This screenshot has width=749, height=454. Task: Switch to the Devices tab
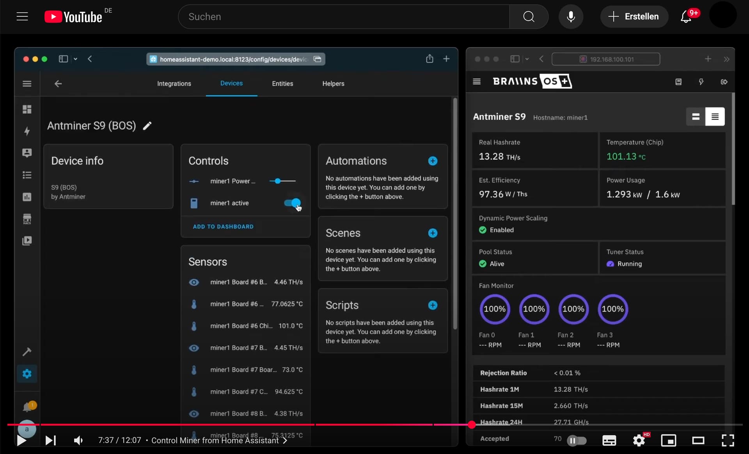click(231, 83)
